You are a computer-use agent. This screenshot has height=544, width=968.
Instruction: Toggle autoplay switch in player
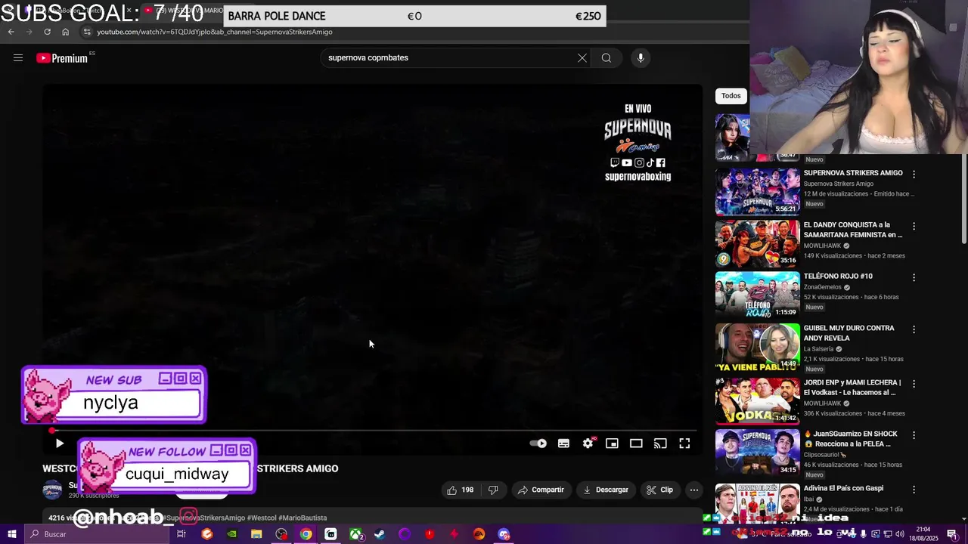(x=538, y=444)
